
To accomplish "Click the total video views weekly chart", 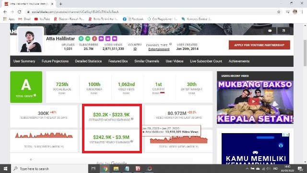I will 178,139.
